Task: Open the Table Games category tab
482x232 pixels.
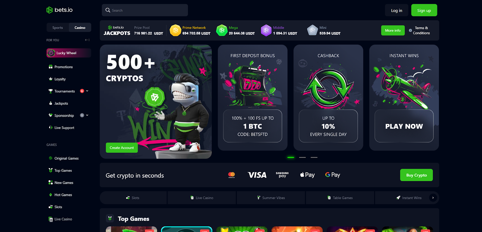Action: click(340, 198)
